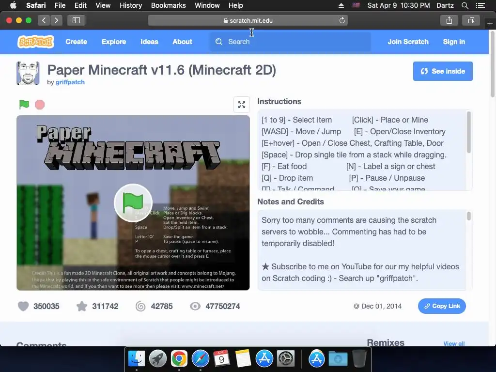Click the views eye icon
The image size is (496, 372).
(x=195, y=306)
